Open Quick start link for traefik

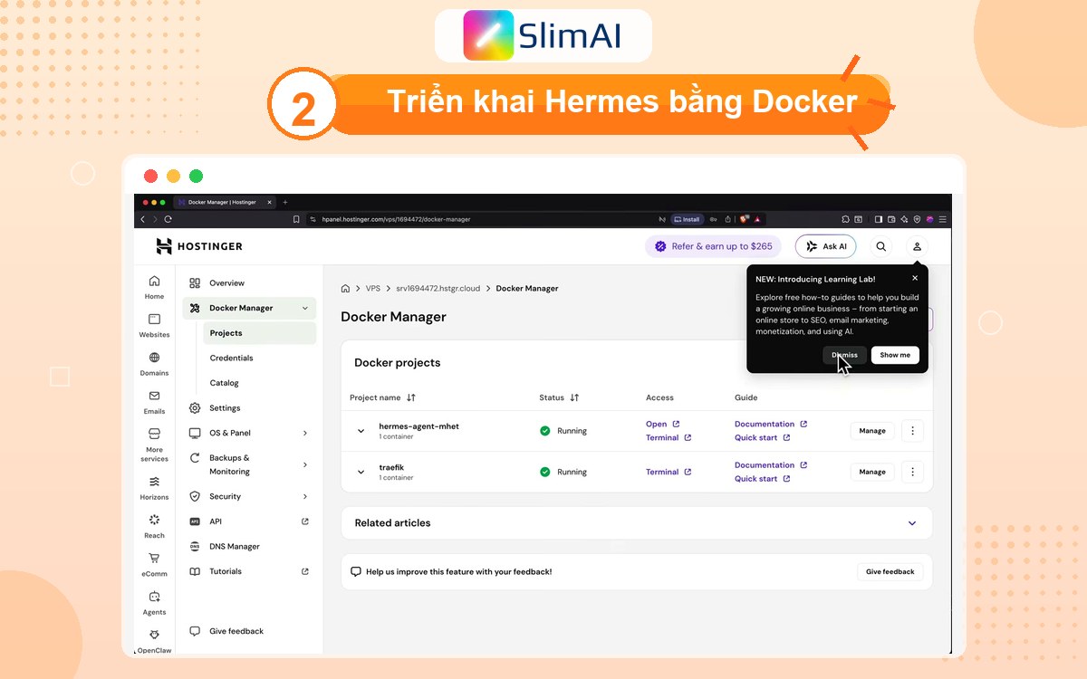coord(762,479)
